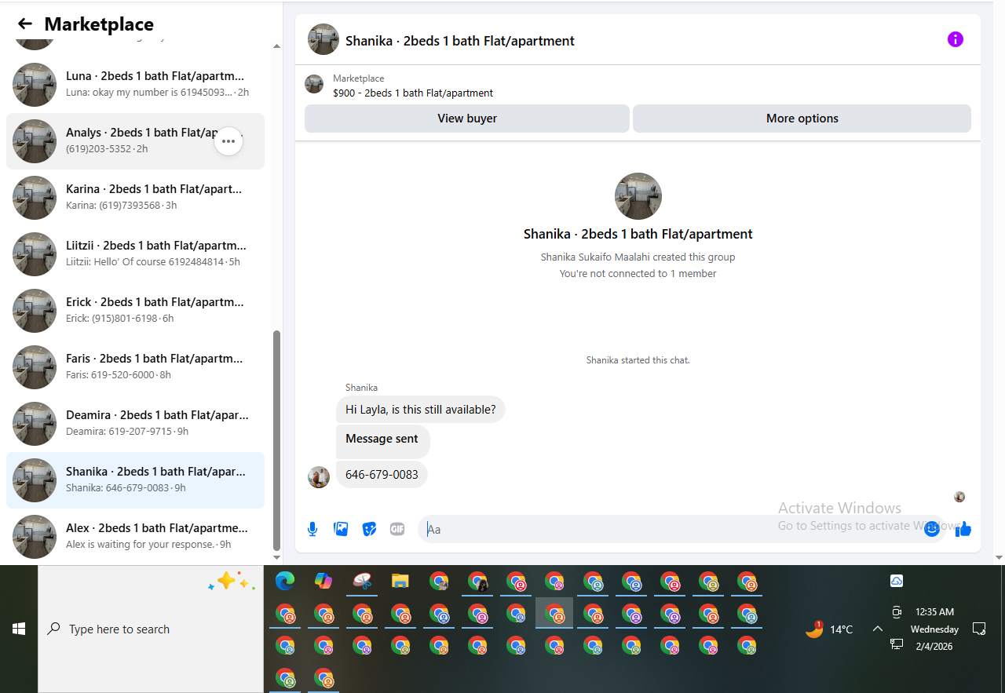Viewport: 1005px width, 693px height.
Task: Open File Explorer from the taskbar
Action: (400, 581)
